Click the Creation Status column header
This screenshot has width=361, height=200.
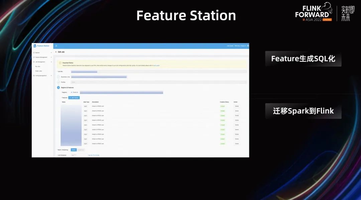pos(224,102)
